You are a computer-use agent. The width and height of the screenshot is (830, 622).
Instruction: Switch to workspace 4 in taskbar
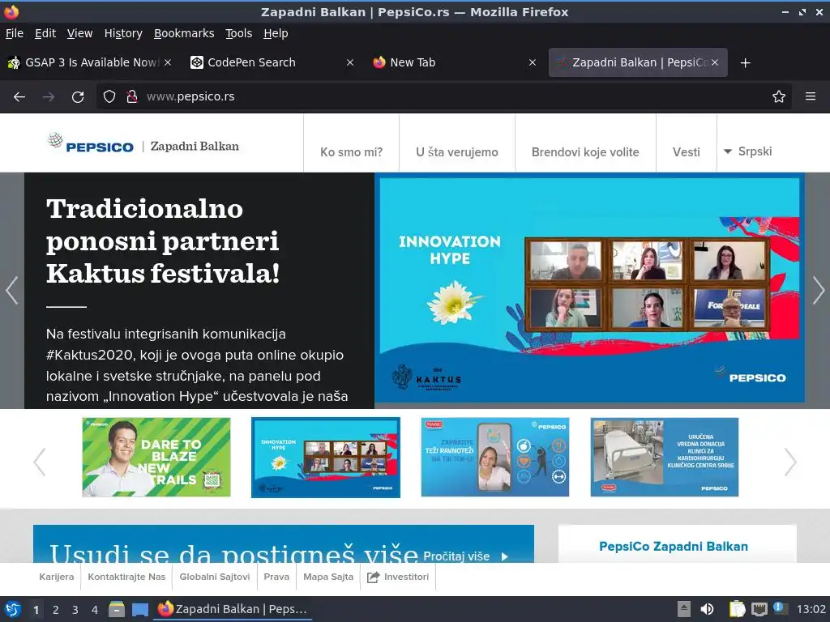tap(95, 610)
